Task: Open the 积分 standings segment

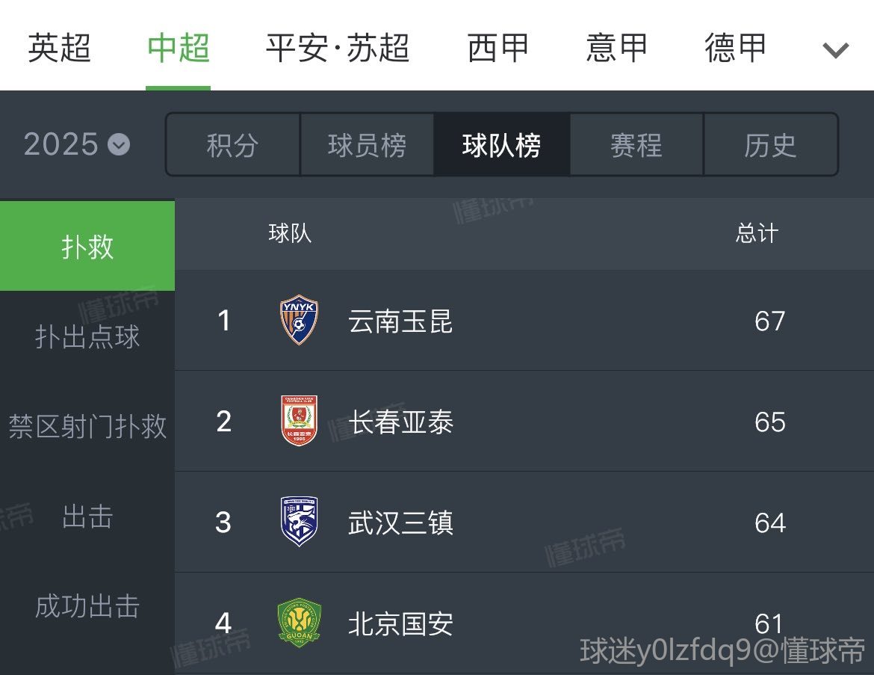Action: 233,144
